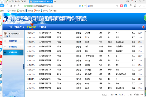Expand the translate dropdown arrow

[128, 6]
